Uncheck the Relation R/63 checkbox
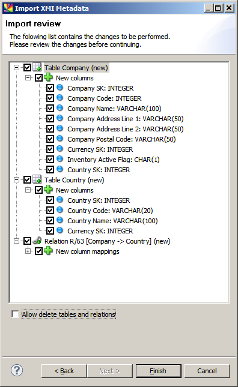This screenshot has height=387, width=238. (x=27, y=241)
